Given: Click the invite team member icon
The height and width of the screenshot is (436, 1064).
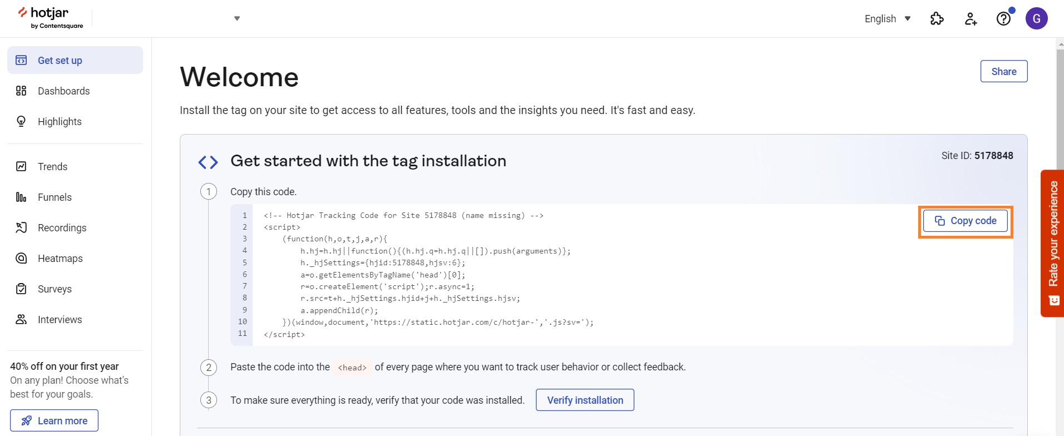Looking at the screenshot, I should click(971, 19).
